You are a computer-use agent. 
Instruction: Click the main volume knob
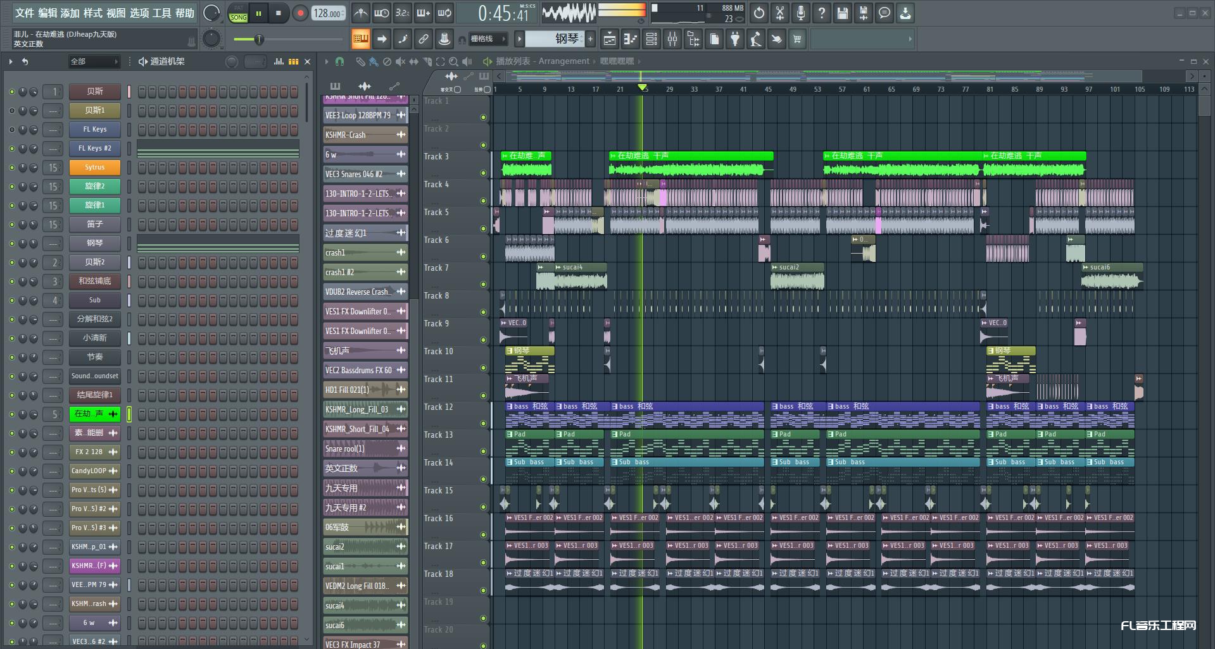pyautogui.click(x=211, y=13)
